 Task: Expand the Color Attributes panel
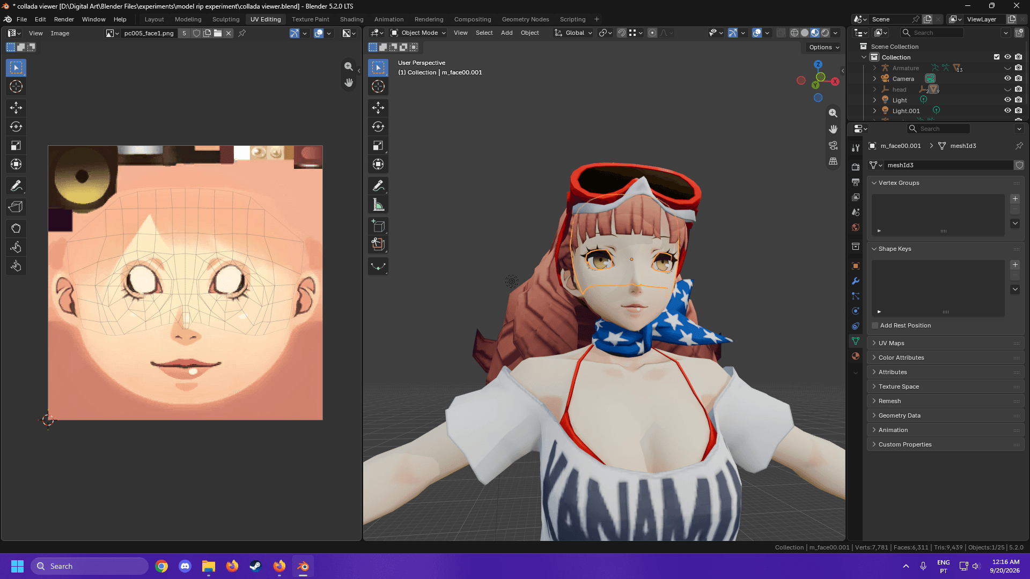(x=945, y=358)
